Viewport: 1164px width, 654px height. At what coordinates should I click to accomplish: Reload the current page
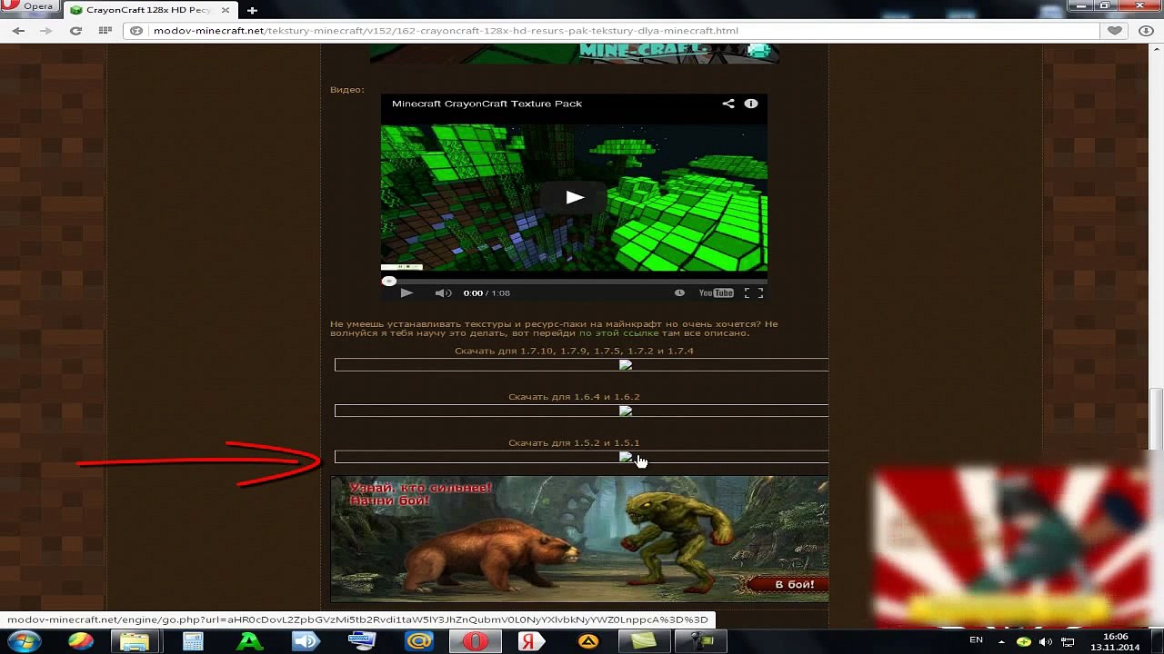pos(75,31)
